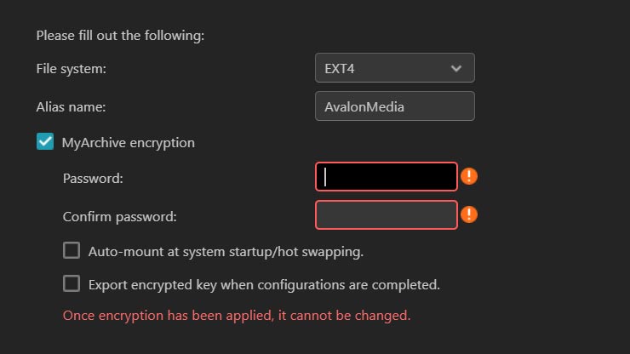Click the warning icon beside Confirm password field
The width and height of the screenshot is (630, 354).
pyautogui.click(x=469, y=214)
